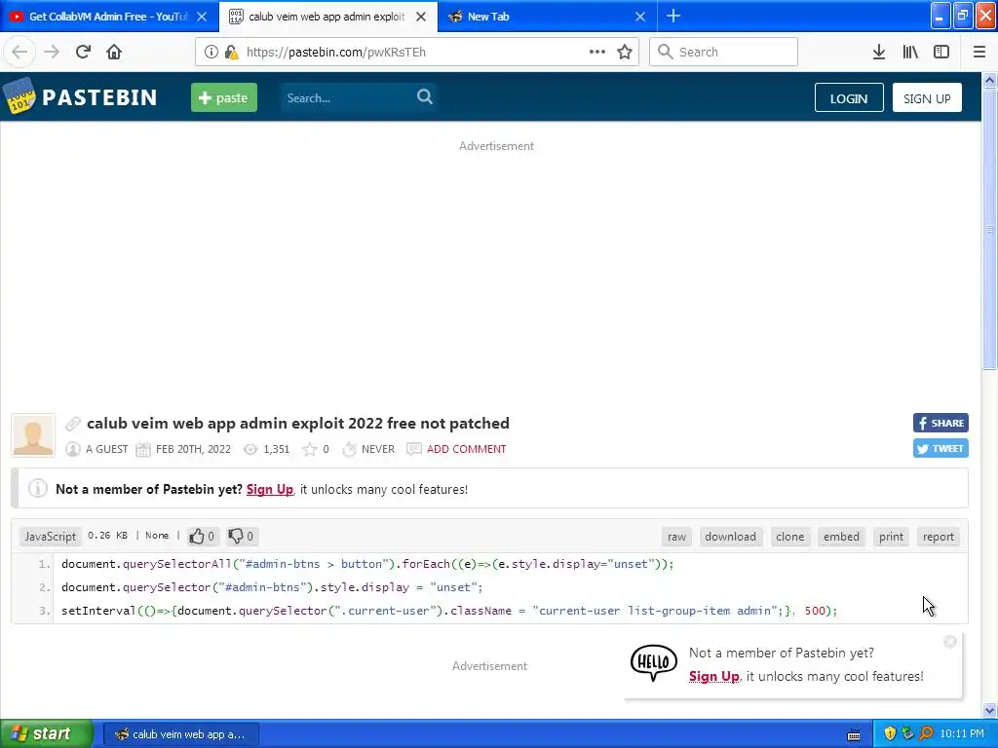Viewport: 998px width, 748px height.
Task: Click the FEB 20TH, 2022 date
Action: [x=194, y=449]
